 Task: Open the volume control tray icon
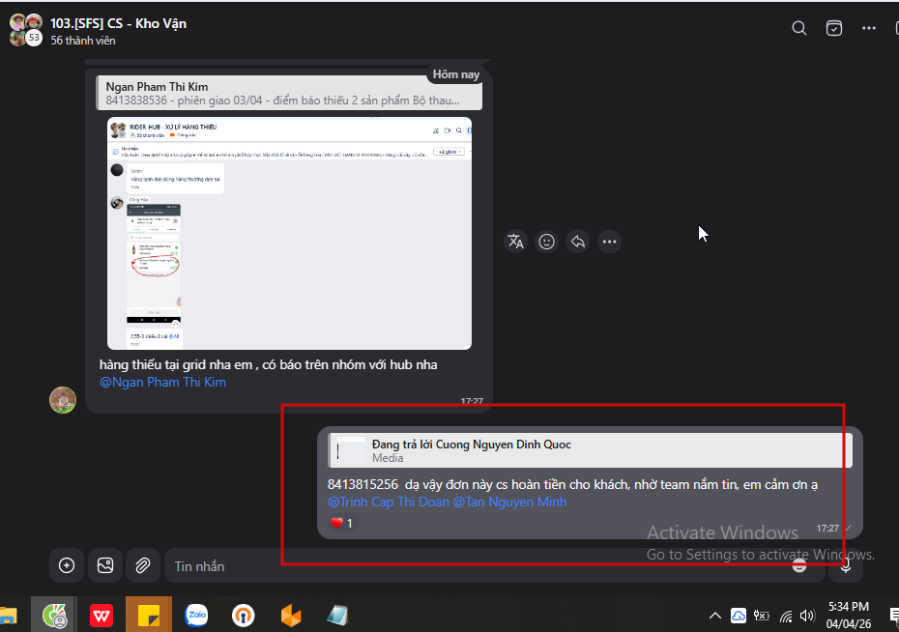807,616
